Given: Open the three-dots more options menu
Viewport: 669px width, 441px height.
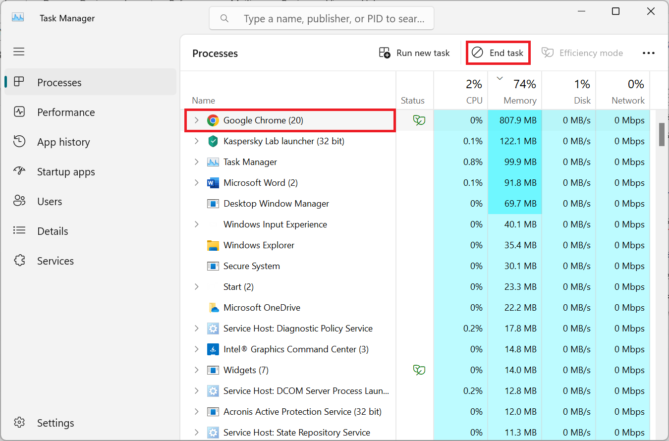Looking at the screenshot, I should coord(649,53).
